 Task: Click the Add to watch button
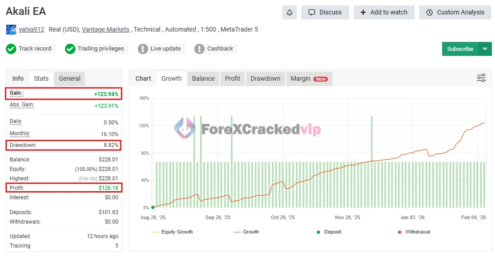[x=384, y=13]
